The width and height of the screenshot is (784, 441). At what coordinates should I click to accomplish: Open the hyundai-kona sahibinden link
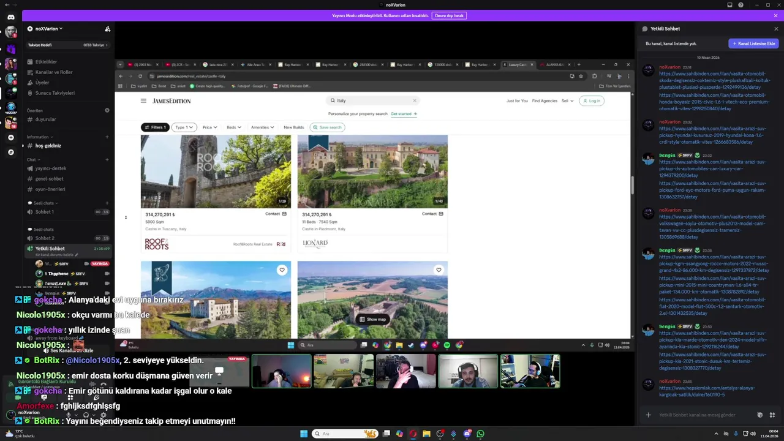pyautogui.click(x=712, y=135)
